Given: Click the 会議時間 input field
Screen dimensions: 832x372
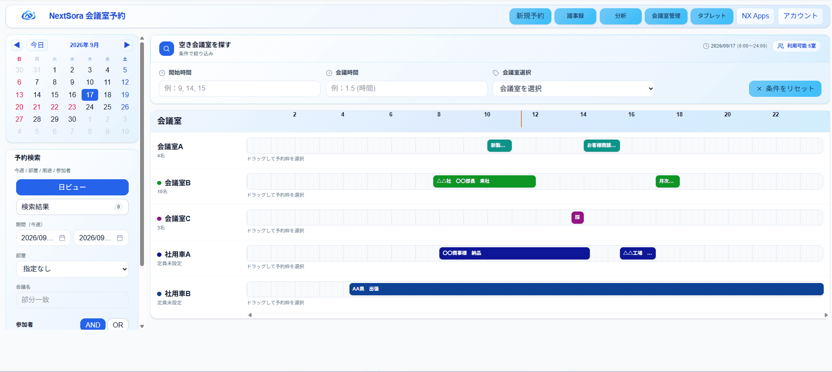Looking at the screenshot, I should (x=407, y=89).
